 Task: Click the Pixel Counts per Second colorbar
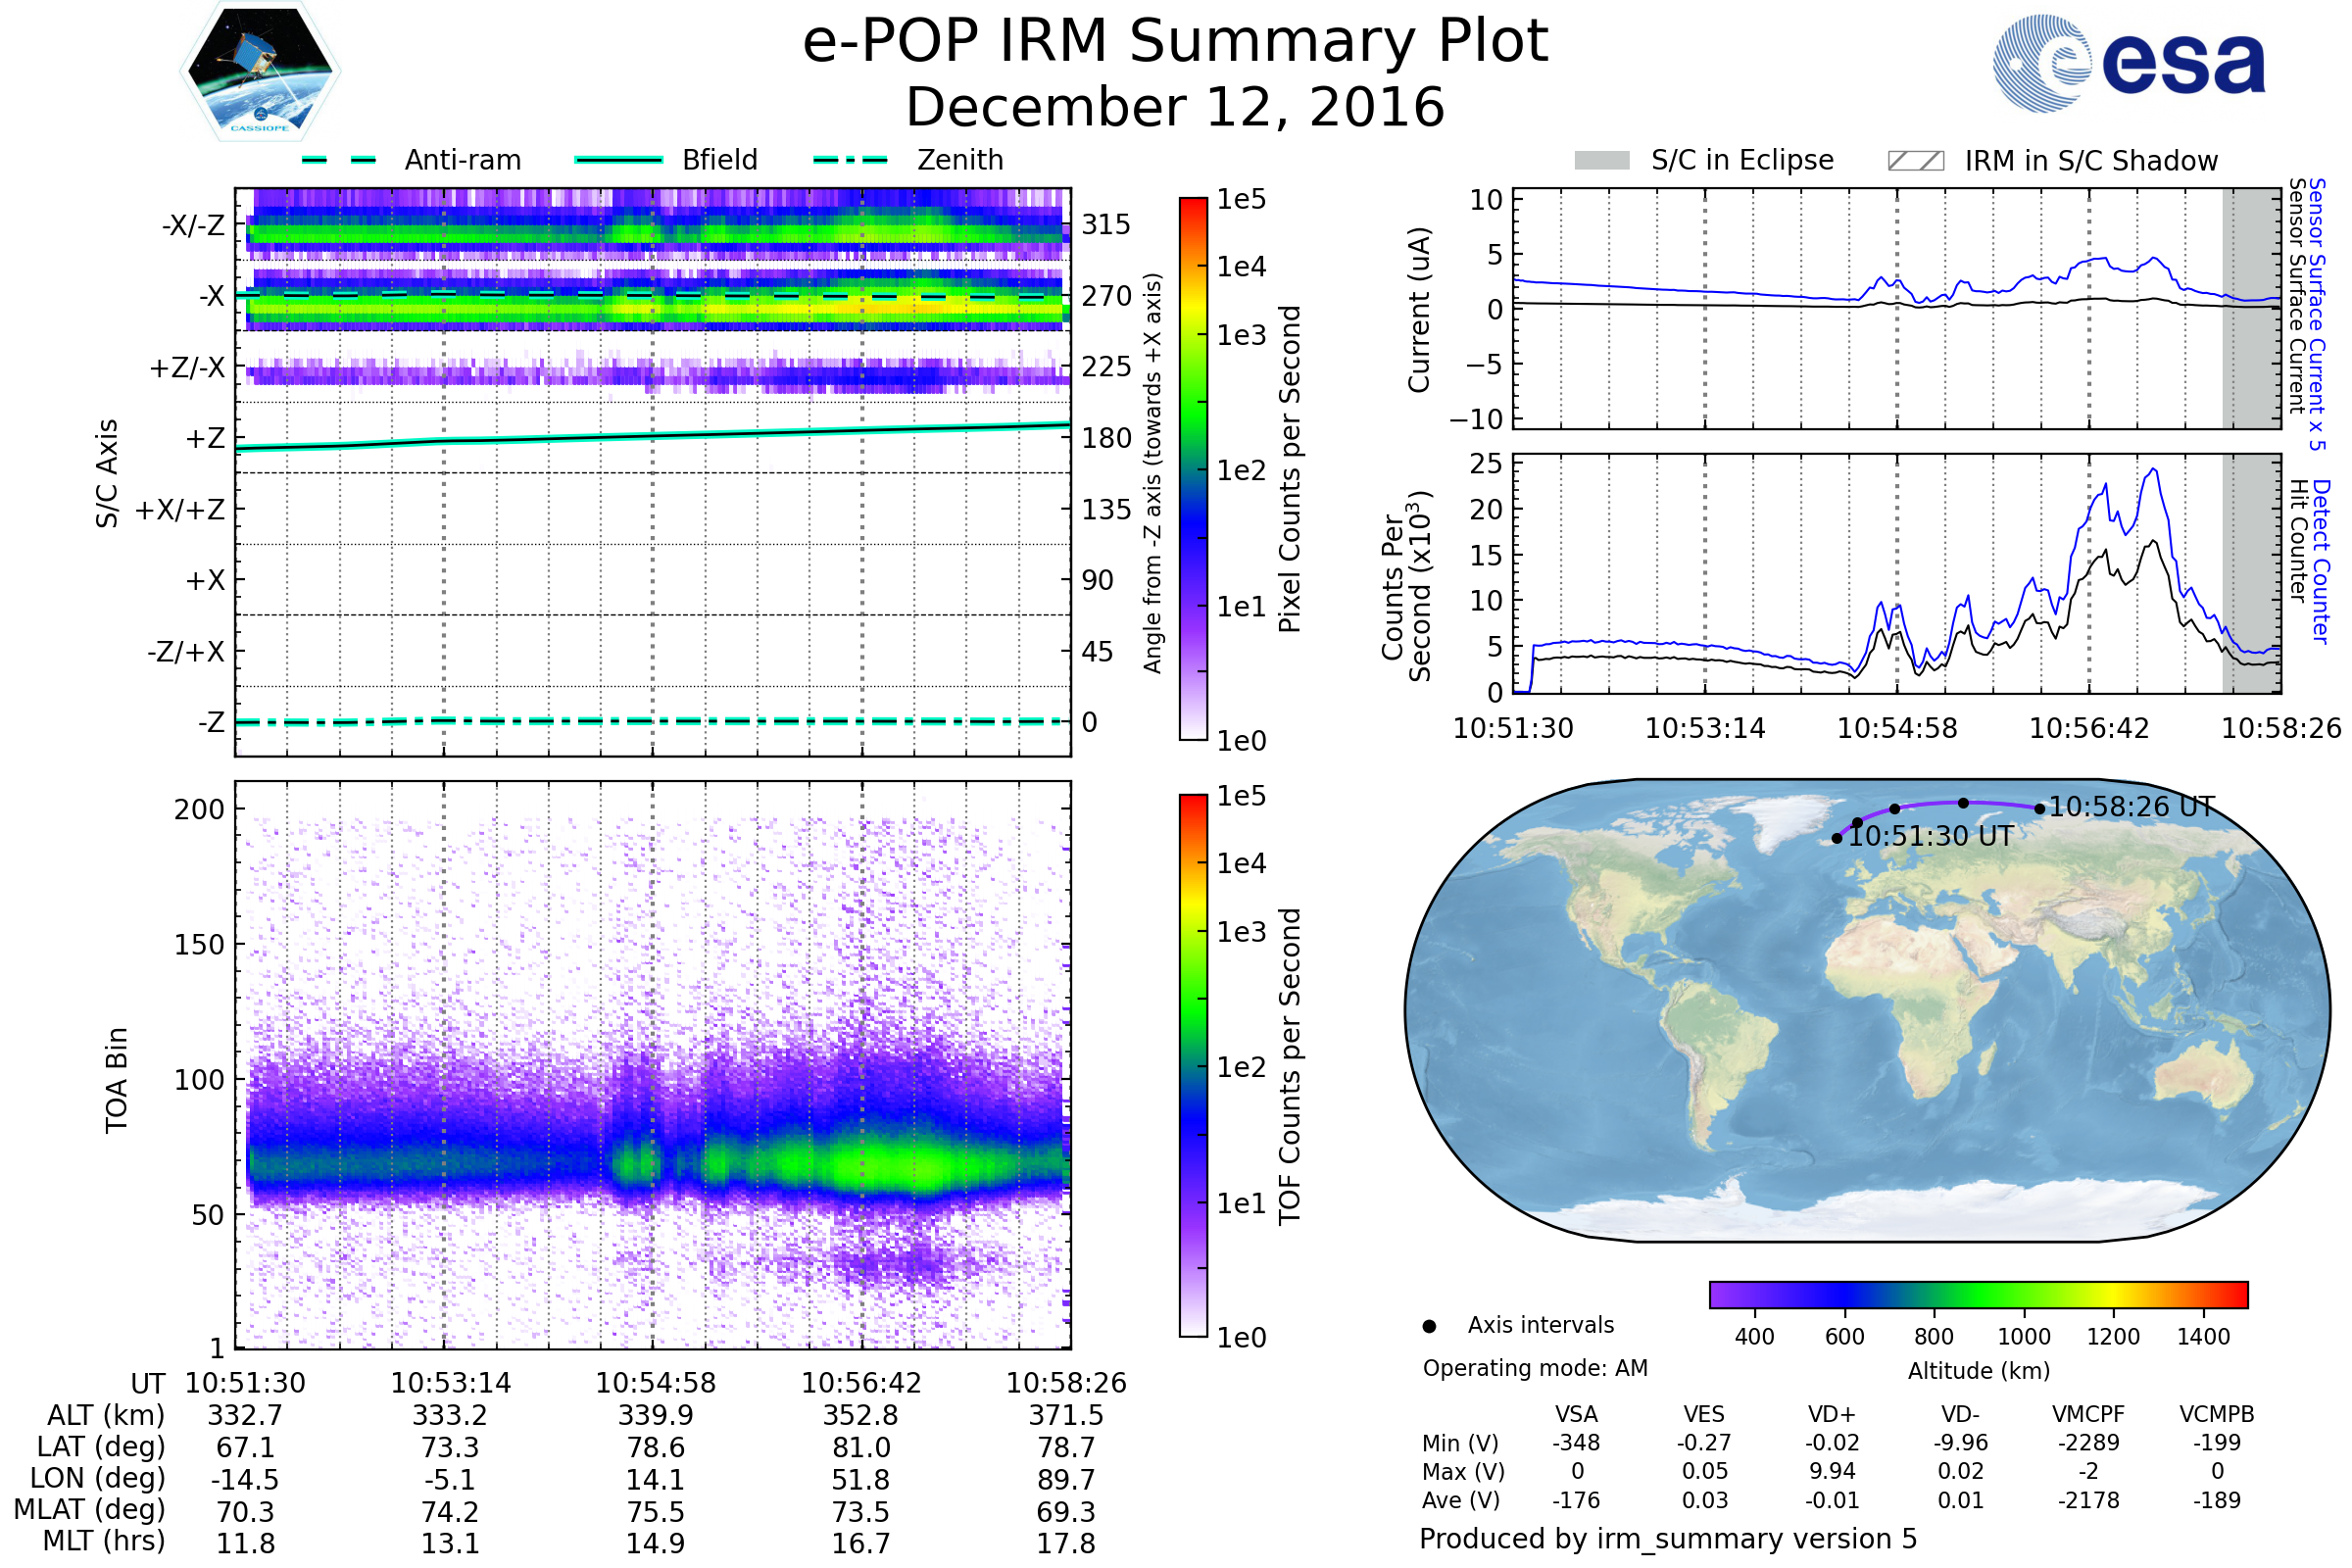click(x=1193, y=469)
